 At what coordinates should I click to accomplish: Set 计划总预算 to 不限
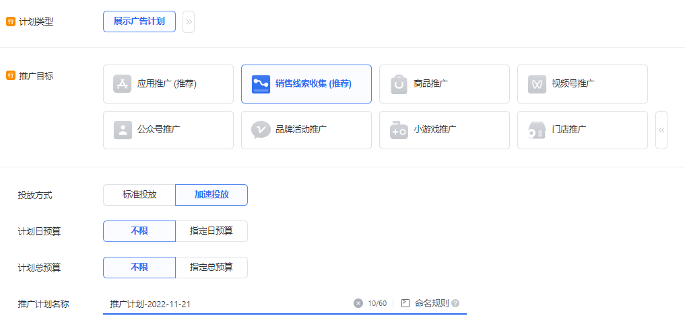139,268
